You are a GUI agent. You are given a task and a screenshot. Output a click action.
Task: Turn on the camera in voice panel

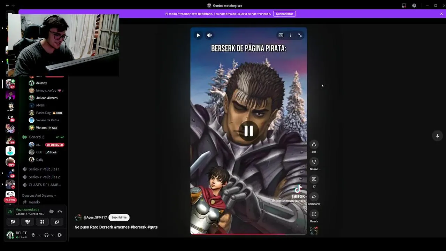tap(13, 222)
